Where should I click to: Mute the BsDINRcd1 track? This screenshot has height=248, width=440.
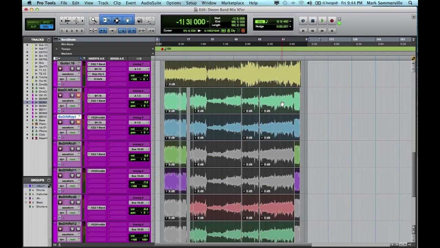[78, 149]
